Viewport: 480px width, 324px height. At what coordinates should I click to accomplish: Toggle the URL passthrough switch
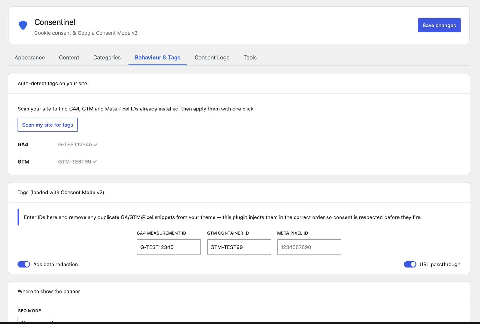point(410,264)
